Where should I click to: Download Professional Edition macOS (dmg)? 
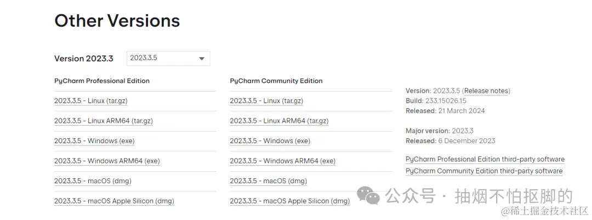(93, 181)
